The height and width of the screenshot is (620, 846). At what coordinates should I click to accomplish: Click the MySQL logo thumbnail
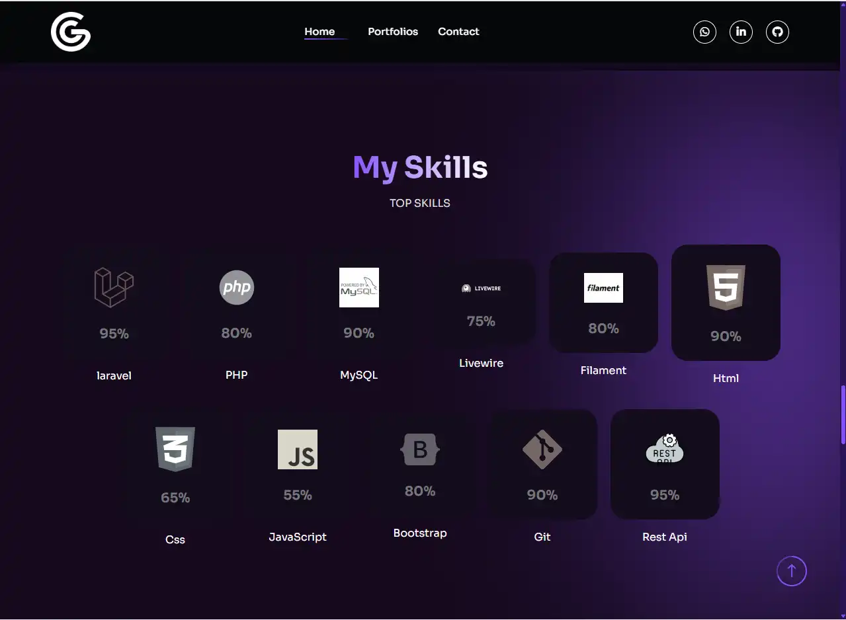coord(359,288)
